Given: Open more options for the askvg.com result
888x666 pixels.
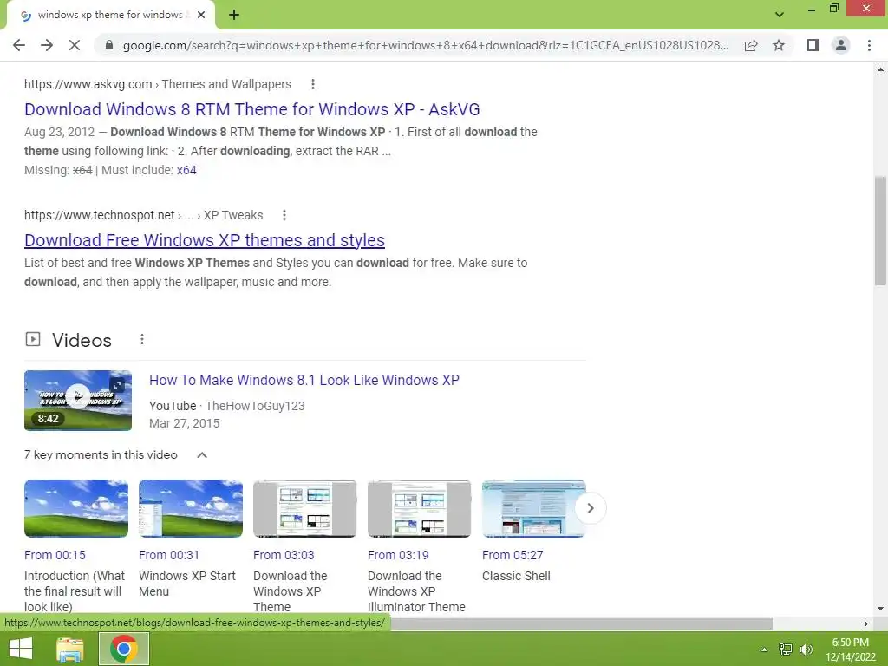Looking at the screenshot, I should tap(312, 84).
